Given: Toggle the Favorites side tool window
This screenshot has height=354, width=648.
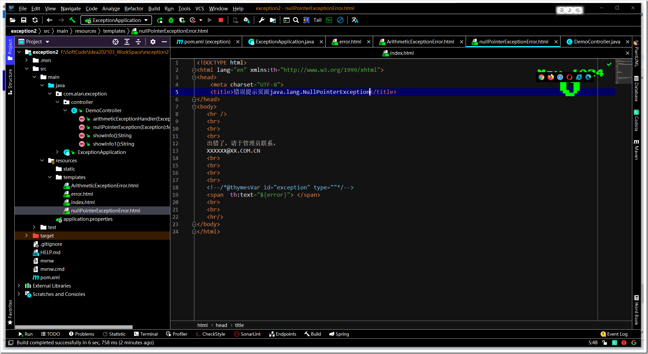Looking at the screenshot, I should (10, 312).
